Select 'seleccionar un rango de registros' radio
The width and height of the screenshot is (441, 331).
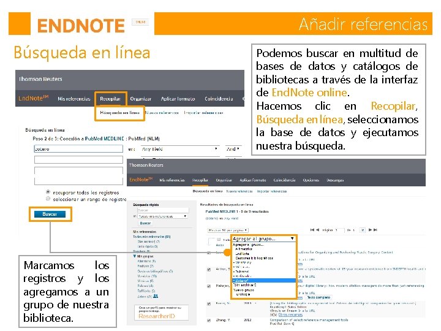48,199
